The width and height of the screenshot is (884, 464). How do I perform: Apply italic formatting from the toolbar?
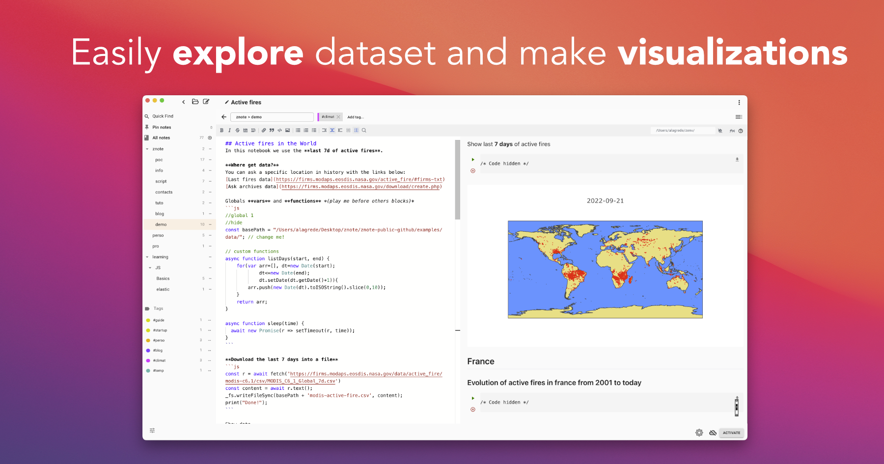click(x=229, y=130)
